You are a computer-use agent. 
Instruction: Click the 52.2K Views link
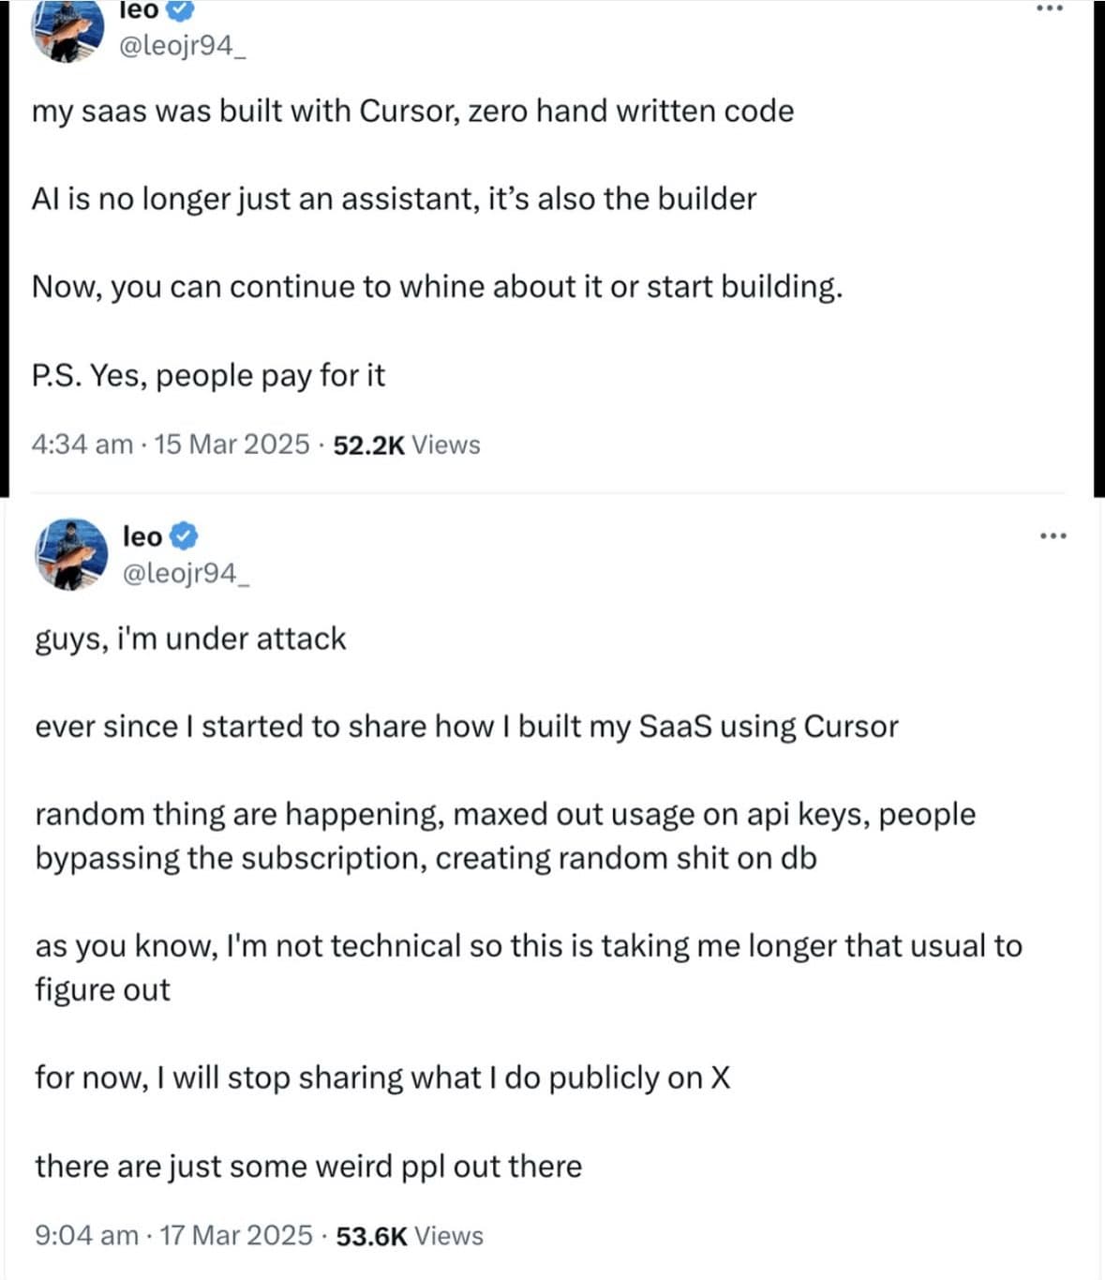point(408,444)
